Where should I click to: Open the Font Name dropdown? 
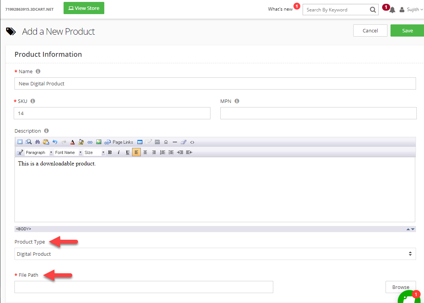coord(68,152)
